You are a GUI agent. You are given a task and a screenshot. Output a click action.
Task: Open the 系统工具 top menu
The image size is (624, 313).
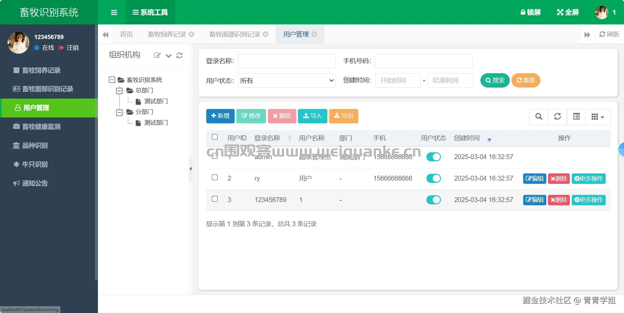(150, 12)
